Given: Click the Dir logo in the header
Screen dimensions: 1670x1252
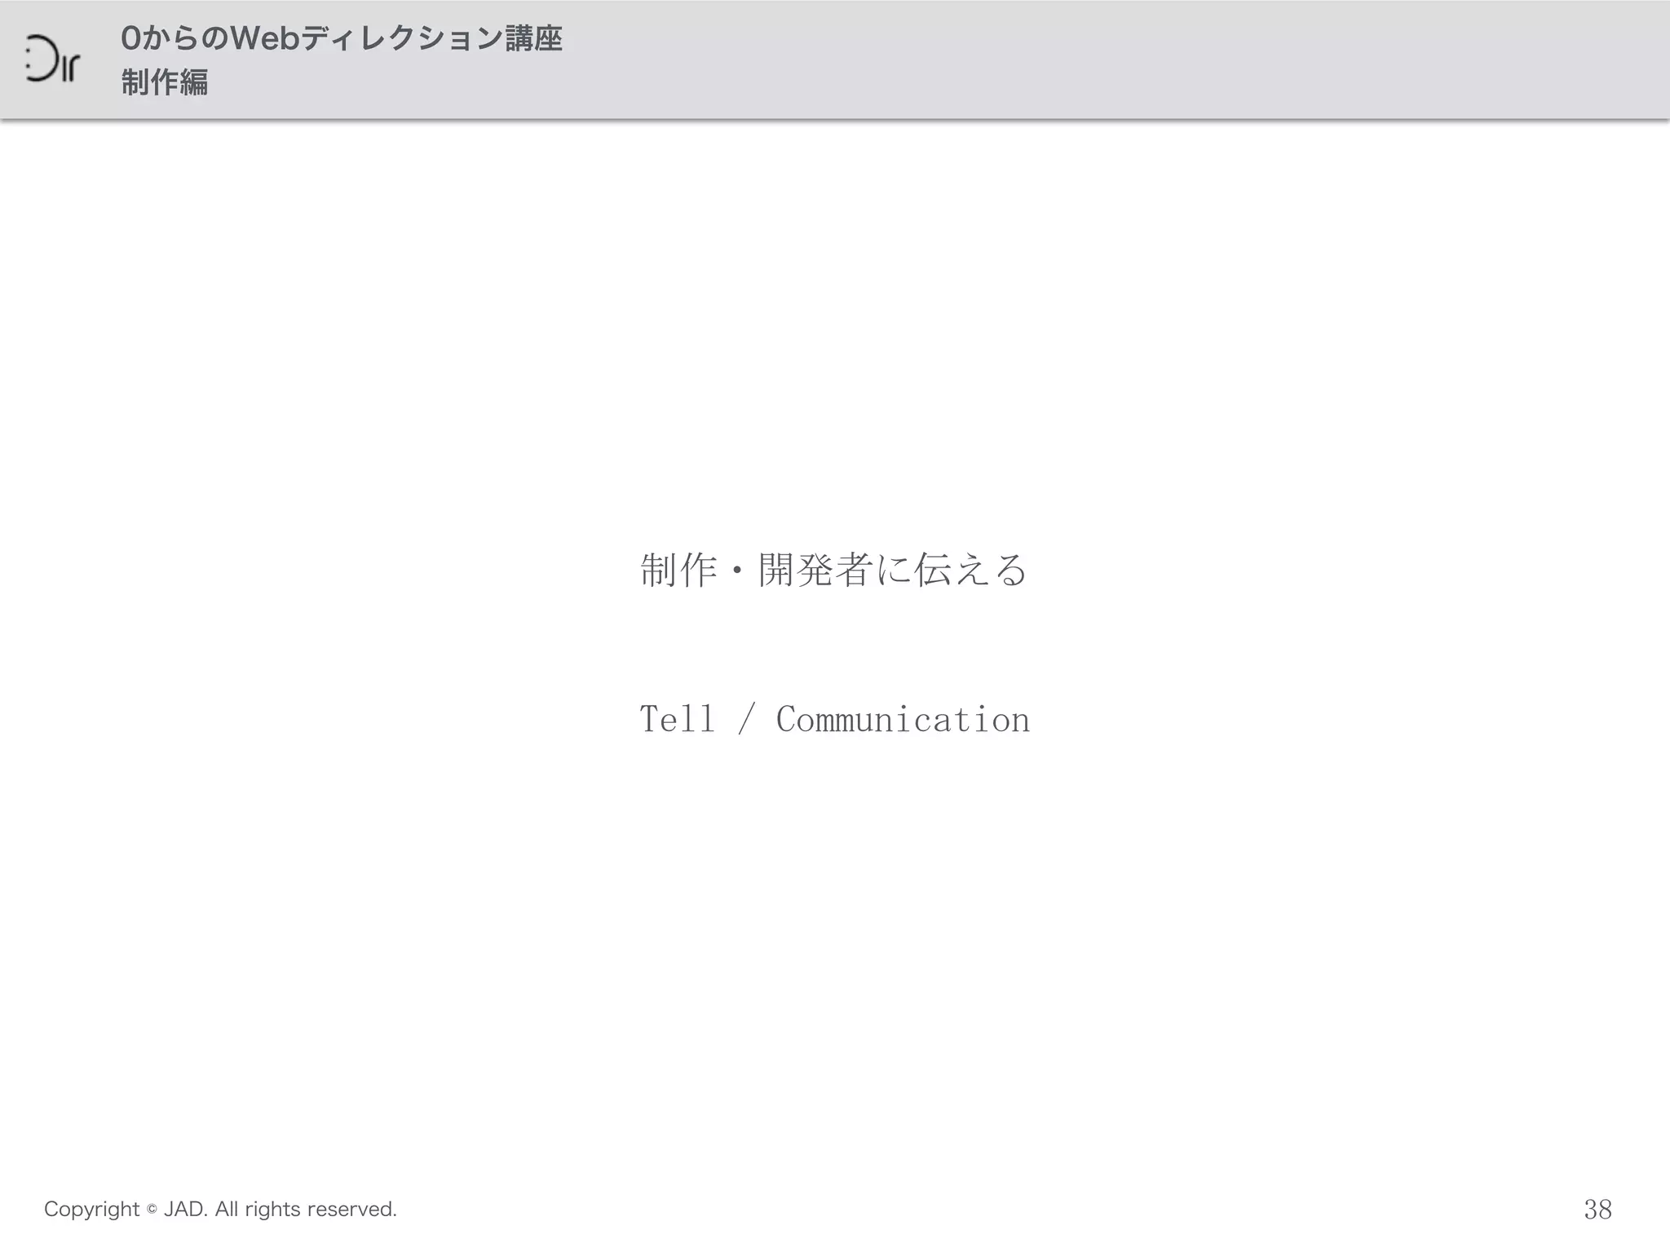Looking at the screenshot, I should [x=52, y=59].
